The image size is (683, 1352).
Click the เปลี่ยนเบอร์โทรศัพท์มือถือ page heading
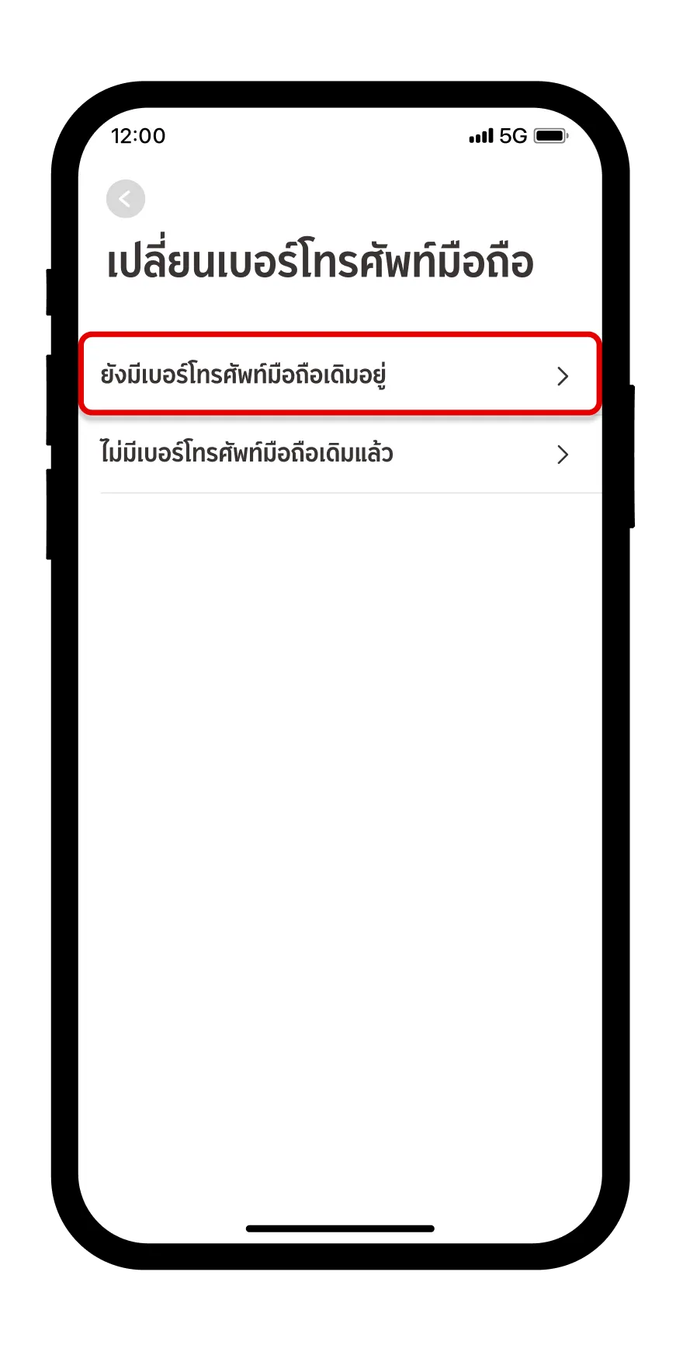coord(320,260)
